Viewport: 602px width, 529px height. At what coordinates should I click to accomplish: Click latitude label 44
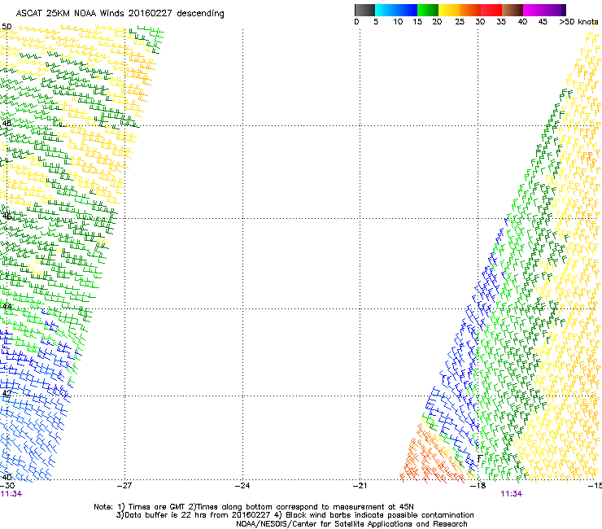[x=7, y=307]
